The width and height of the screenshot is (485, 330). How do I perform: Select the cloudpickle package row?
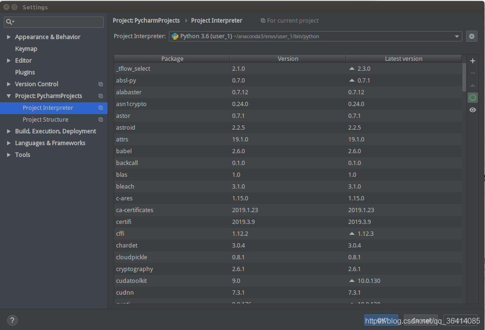click(288, 257)
